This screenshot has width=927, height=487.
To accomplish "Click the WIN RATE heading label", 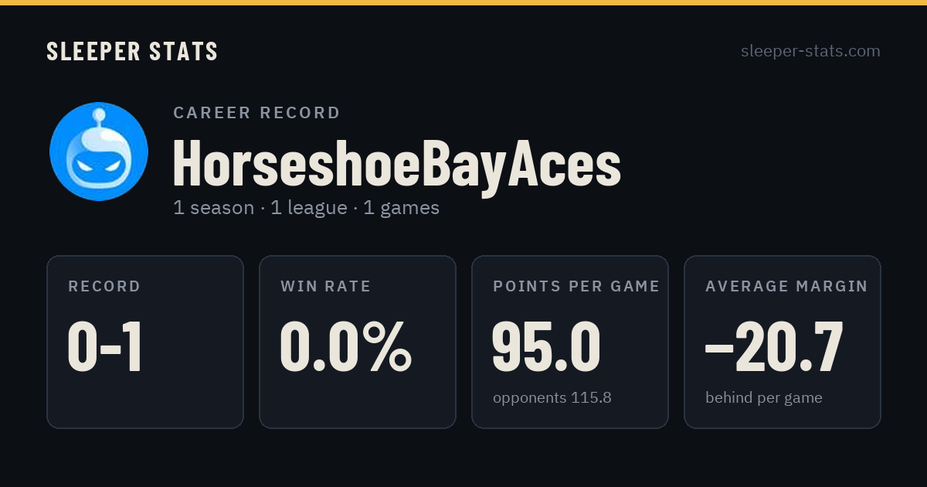I will pyautogui.click(x=326, y=287).
